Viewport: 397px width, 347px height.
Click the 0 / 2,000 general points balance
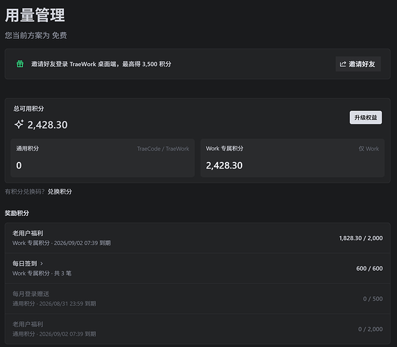[x=371, y=329]
